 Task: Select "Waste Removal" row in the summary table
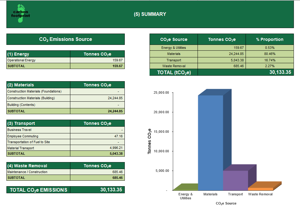point(174,66)
